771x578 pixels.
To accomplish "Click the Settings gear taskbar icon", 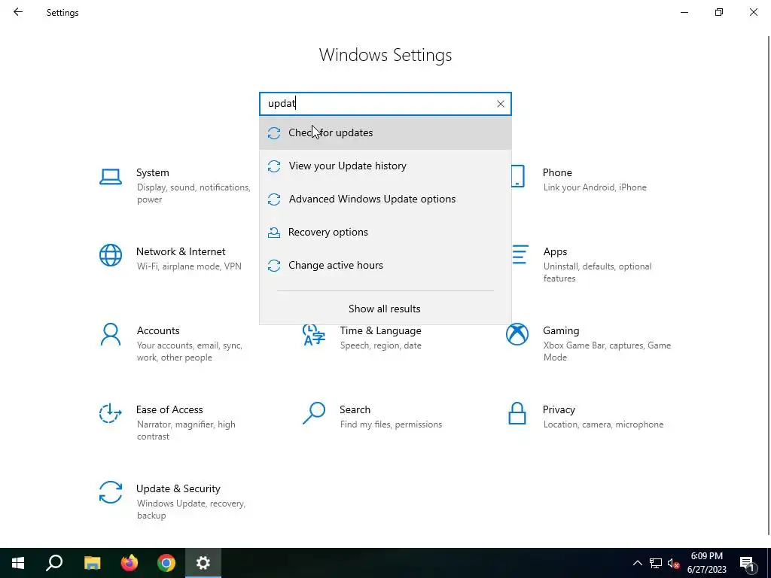I will pos(203,563).
